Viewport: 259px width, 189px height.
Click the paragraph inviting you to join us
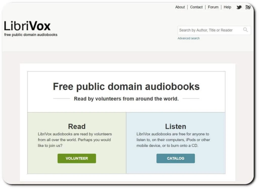[75, 140]
